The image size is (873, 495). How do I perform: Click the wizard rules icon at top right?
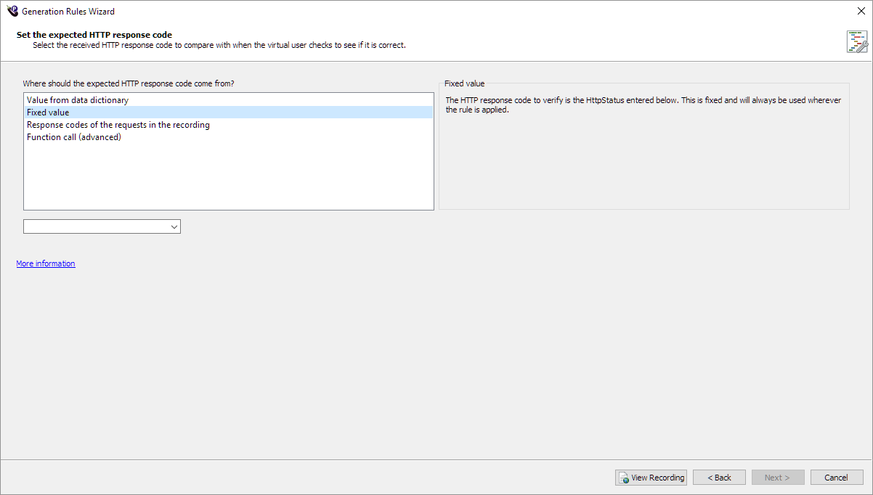pyautogui.click(x=856, y=41)
